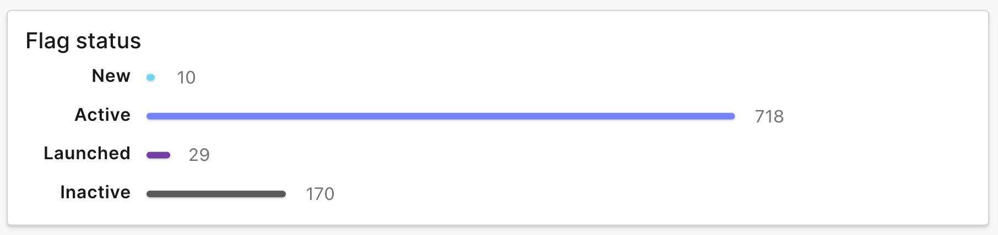Click the right end of the Active bar
The width and height of the screenshot is (998, 235).
click(x=730, y=116)
